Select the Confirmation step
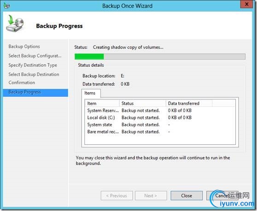This screenshot has width=257, height=211. 22,82
